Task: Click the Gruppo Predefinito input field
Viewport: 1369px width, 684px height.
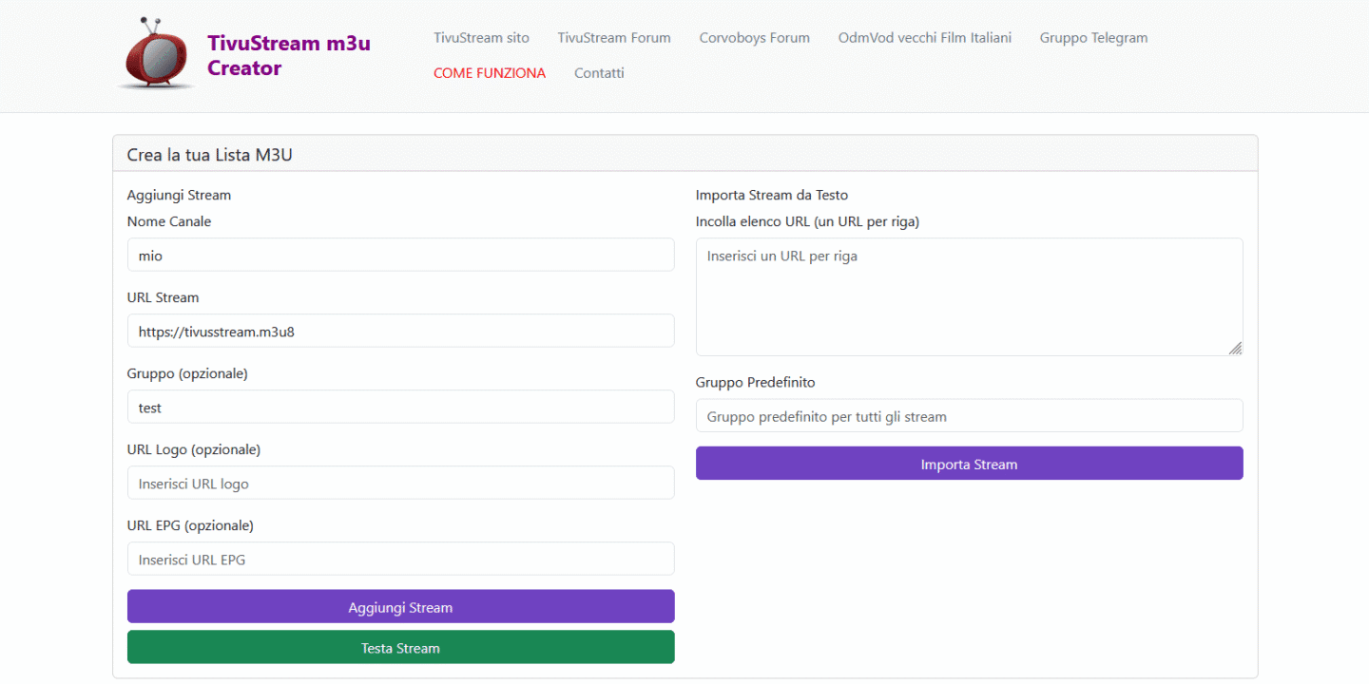Action: pyautogui.click(x=970, y=416)
